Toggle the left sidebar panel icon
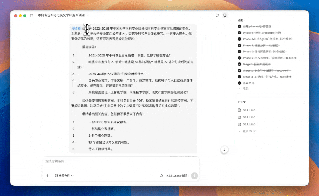The height and width of the screenshot is (196, 319). pos(31,16)
